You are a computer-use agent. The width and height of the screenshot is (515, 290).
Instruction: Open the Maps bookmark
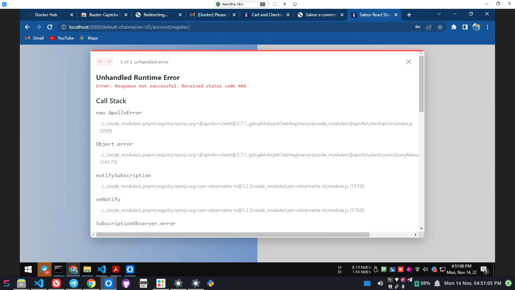(89, 38)
